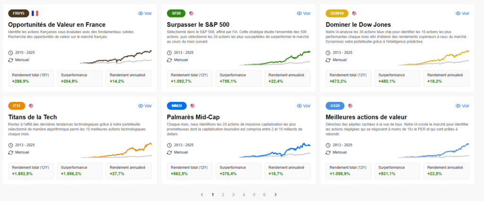Select page 3 in pagination

point(233,194)
